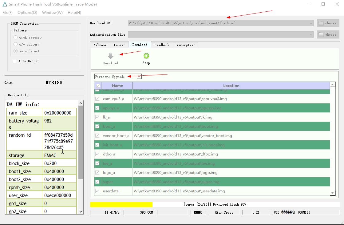Click the Device Info scrollbar thumb

pyautogui.click(x=81, y=142)
